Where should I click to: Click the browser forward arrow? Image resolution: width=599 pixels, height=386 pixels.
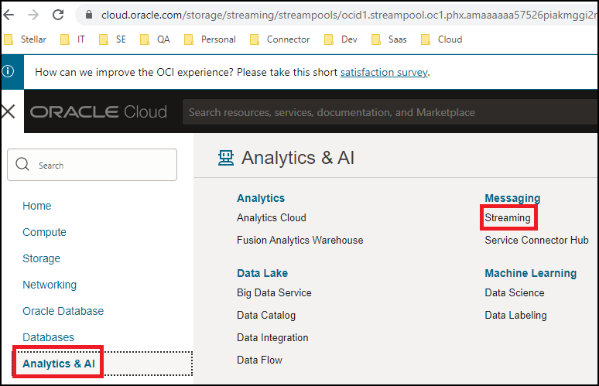point(32,15)
